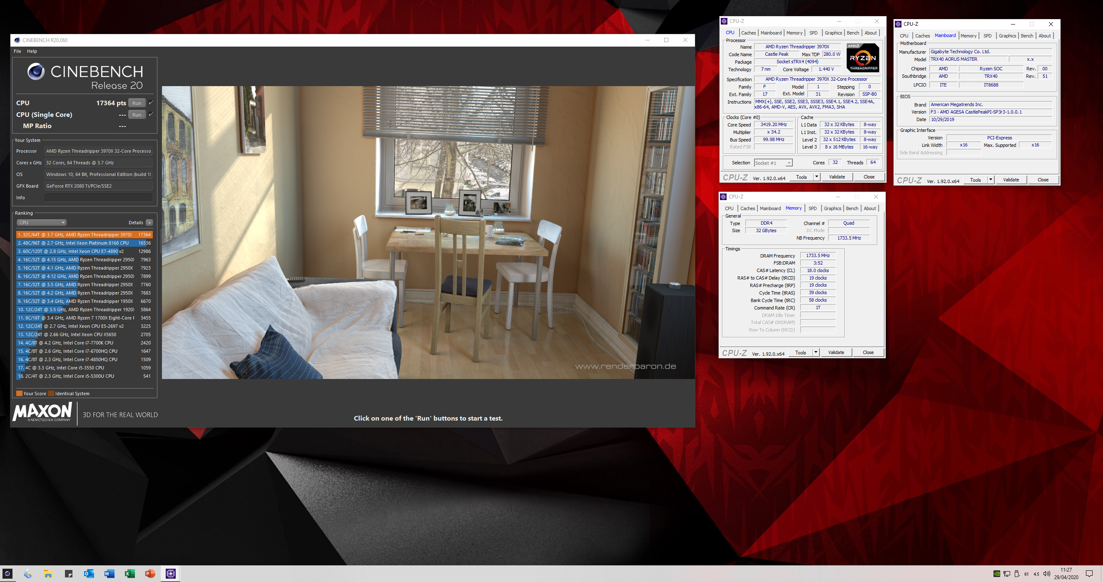Image resolution: width=1103 pixels, height=582 pixels.
Task: Open the volume speaker tray icon
Action: click(1046, 574)
